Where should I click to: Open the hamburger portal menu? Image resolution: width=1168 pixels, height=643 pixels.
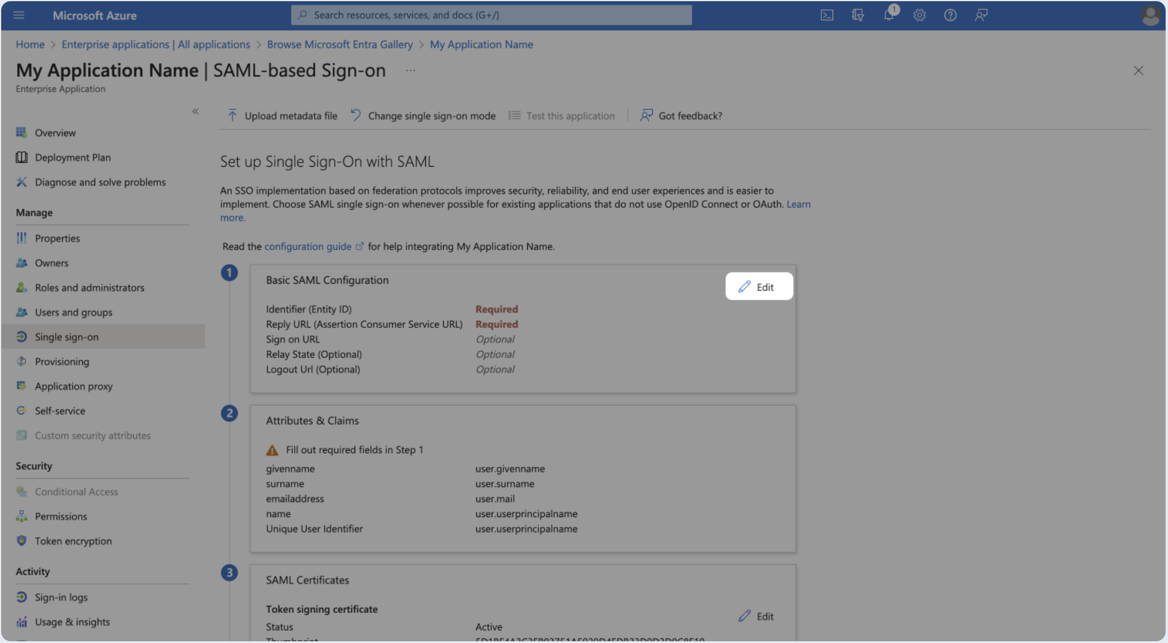click(x=19, y=15)
